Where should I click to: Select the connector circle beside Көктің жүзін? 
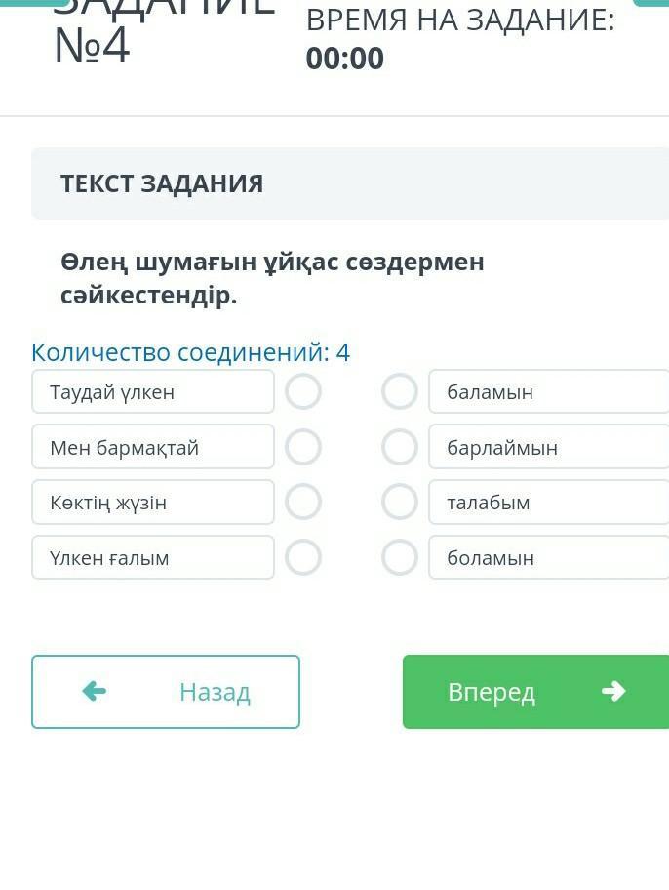pyautogui.click(x=303, y=503)
